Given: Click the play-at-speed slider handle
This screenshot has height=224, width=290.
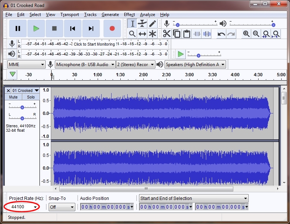Looking at the screenshot, I should click(x=199, y=55).
